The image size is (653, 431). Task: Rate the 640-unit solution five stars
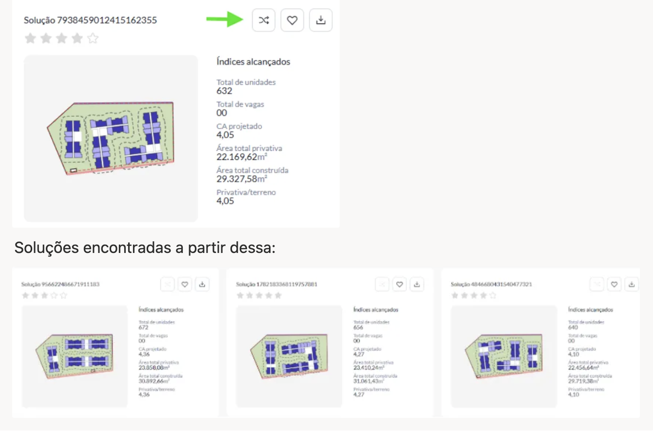click(493, 295)
